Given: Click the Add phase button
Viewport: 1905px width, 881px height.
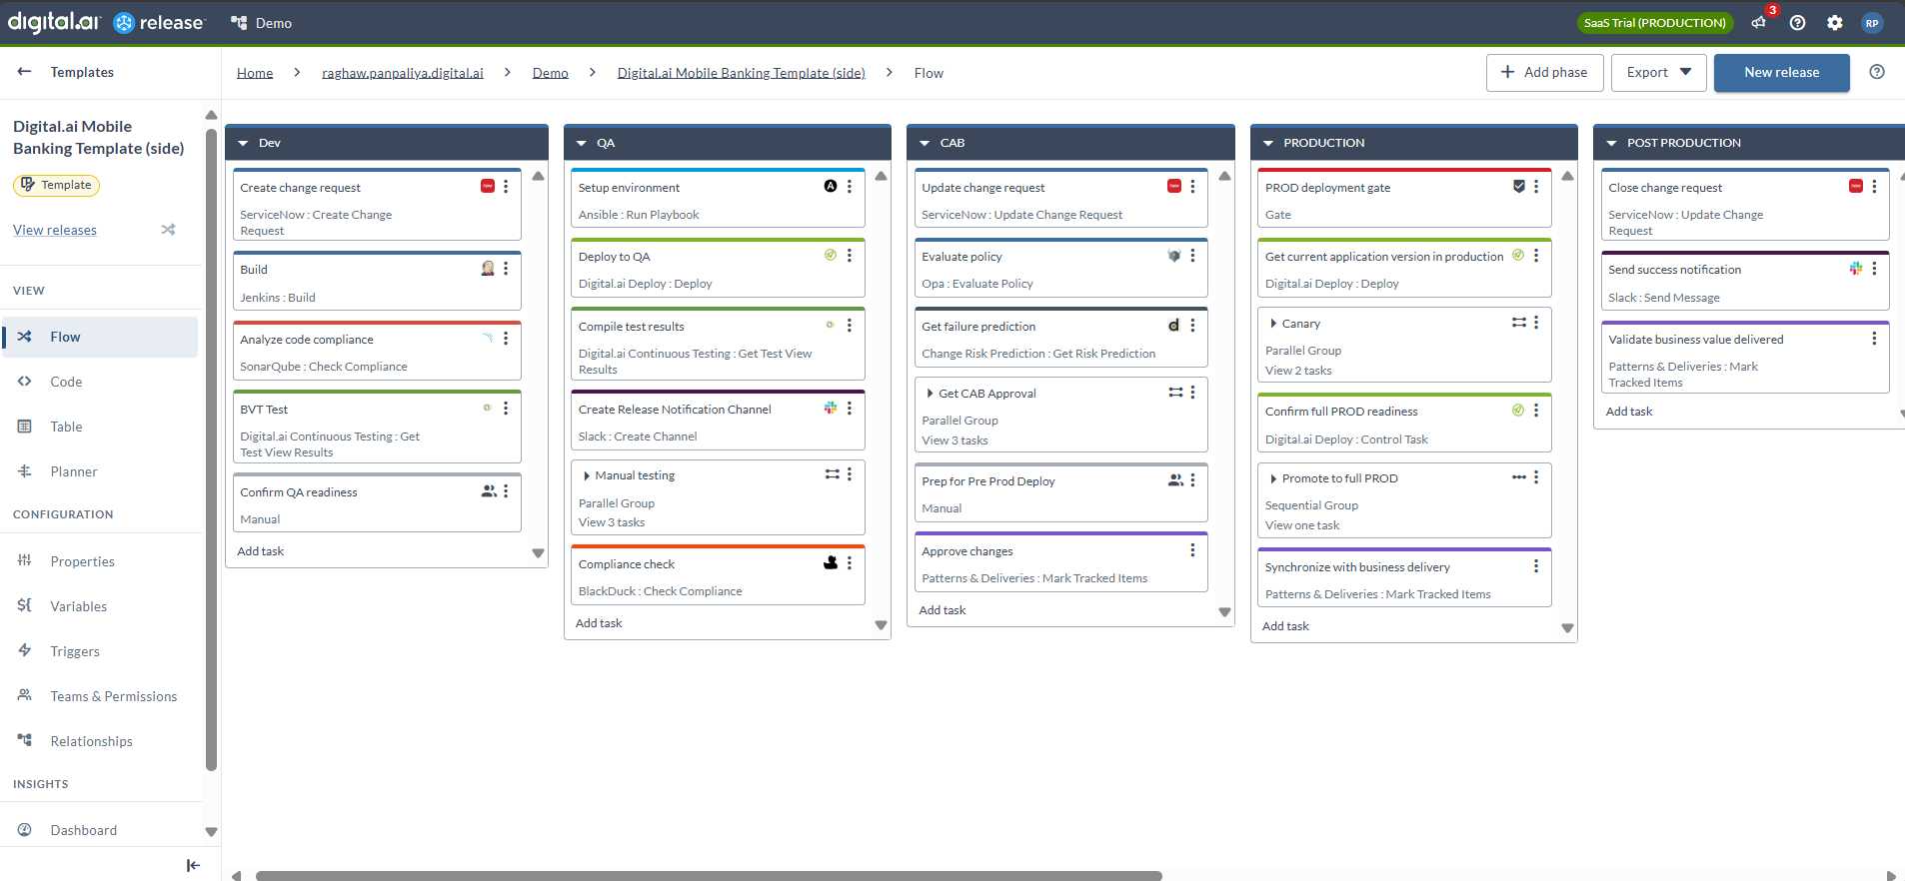Looking at the screenshot, I should 1544,73.
